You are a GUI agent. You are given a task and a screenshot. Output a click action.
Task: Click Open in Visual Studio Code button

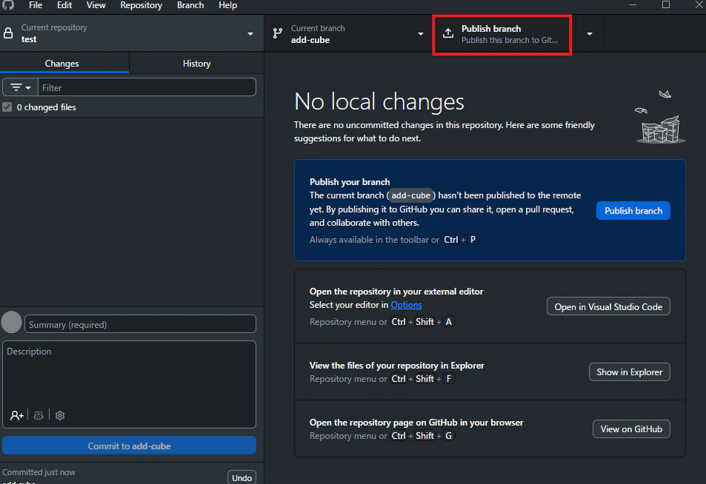(608, 307)
